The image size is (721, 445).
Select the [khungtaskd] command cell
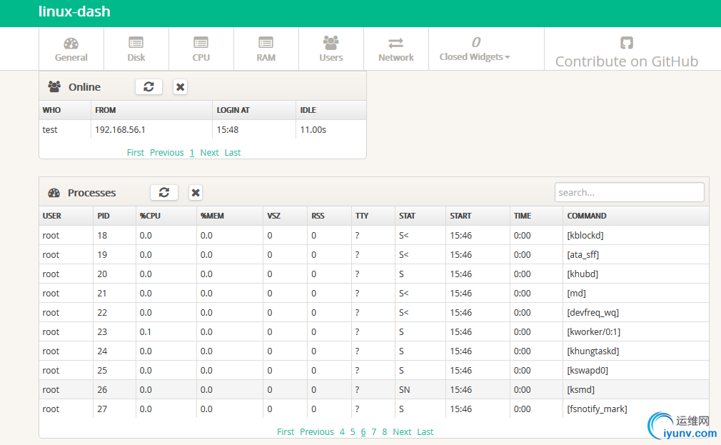coord(636,351)
